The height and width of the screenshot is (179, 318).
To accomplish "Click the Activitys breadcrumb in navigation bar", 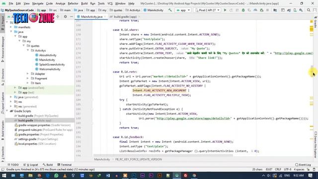I will click(x=133, y=10).
